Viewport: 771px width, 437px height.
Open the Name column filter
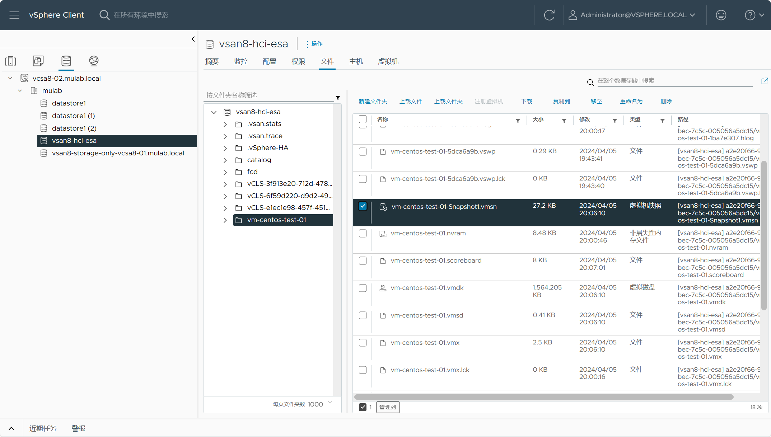518,121
